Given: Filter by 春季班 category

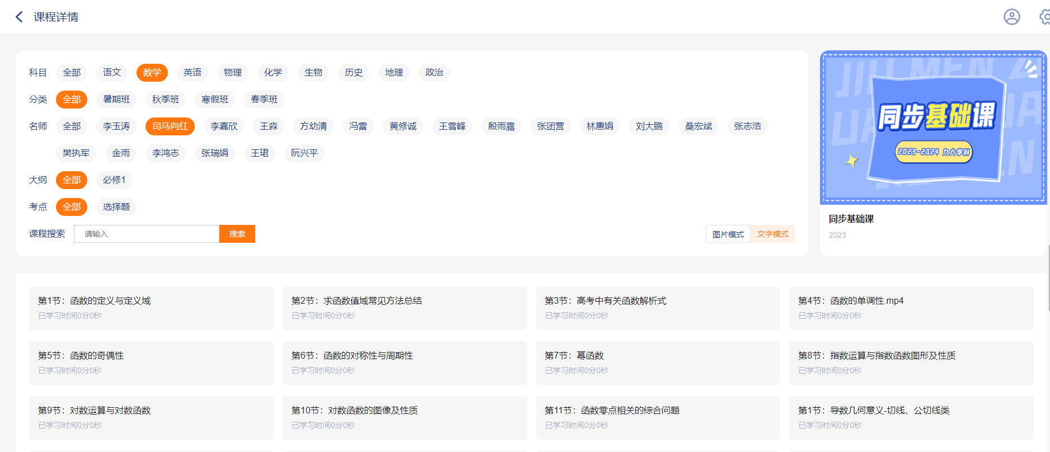Looking at the screenshot, I should [x=264, y=99].
